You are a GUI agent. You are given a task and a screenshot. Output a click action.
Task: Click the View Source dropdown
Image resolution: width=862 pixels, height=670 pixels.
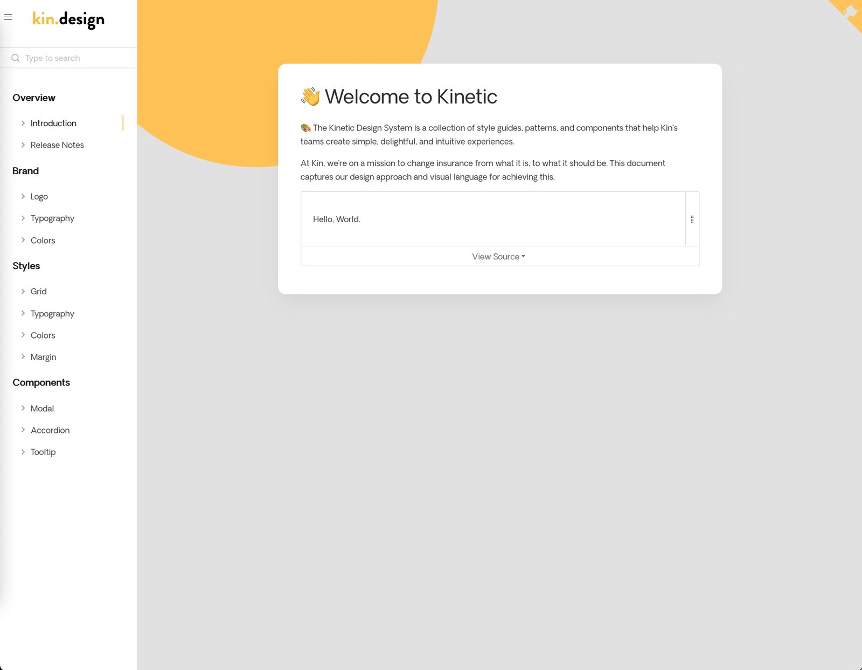(x=499, y=257)
